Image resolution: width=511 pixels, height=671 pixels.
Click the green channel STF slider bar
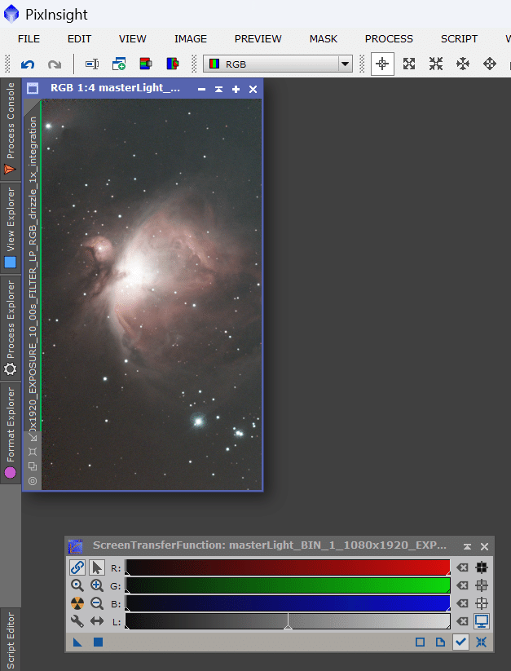pos(288,585)
